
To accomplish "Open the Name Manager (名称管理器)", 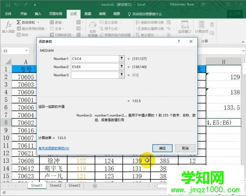I will [93, 29].
